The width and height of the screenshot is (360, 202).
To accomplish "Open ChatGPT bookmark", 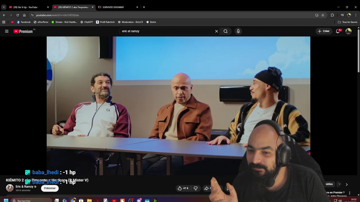I will click(86, 22).
